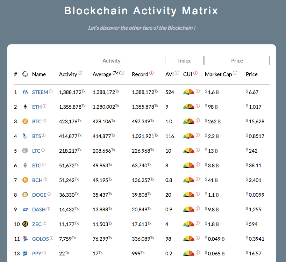Sort by the Record column header

click(140, 74)
